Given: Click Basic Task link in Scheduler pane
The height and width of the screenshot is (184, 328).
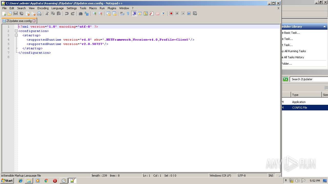Looking at the screenshot, I should click(x=291, y=33).
